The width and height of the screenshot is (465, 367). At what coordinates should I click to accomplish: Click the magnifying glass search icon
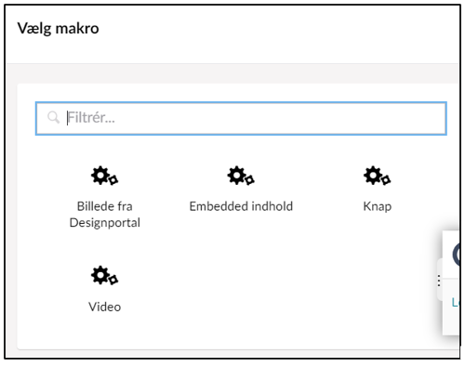tap(53, 118)
